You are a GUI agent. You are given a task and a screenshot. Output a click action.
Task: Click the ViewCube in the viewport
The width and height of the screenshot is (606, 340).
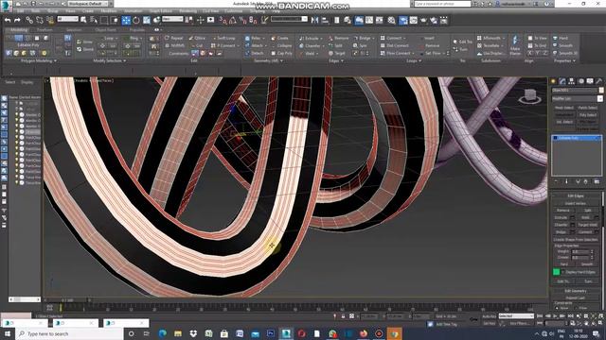click(x=529, y=96)
